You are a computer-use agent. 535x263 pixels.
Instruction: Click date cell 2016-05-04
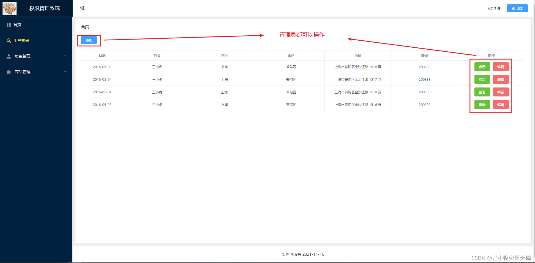102,79
